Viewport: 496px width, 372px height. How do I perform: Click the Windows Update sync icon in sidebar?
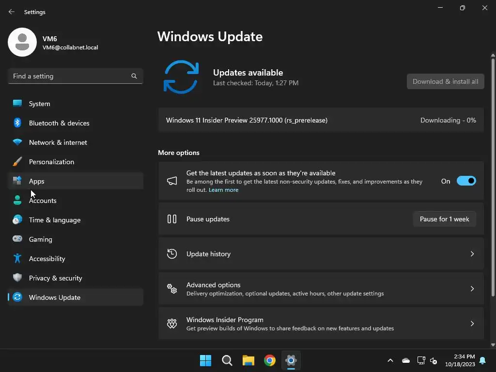(x=17, y=297)
